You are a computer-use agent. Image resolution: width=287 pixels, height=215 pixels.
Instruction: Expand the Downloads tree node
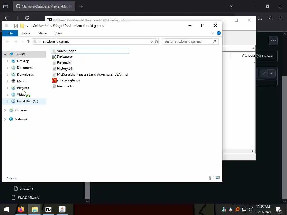[7, 74]
